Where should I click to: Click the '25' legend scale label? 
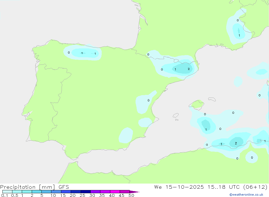[82, 195]
